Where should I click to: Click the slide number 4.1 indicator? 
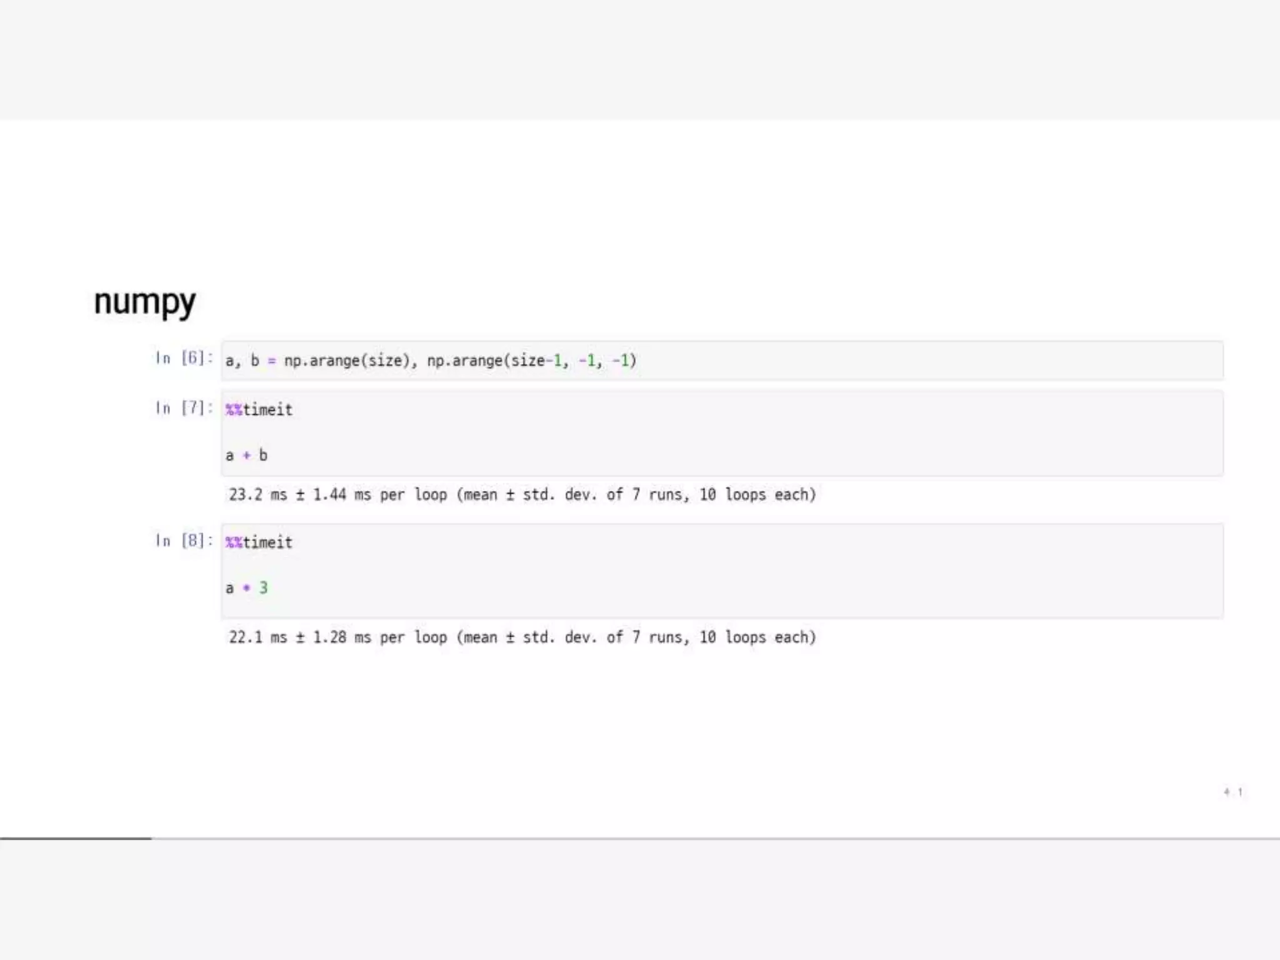click(1232, 792)
